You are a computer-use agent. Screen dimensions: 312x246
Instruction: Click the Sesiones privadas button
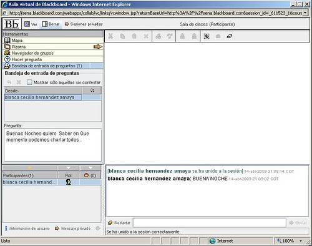coord(84,24)
